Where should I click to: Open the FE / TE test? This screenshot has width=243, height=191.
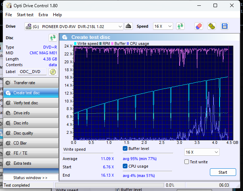[31, 153]
